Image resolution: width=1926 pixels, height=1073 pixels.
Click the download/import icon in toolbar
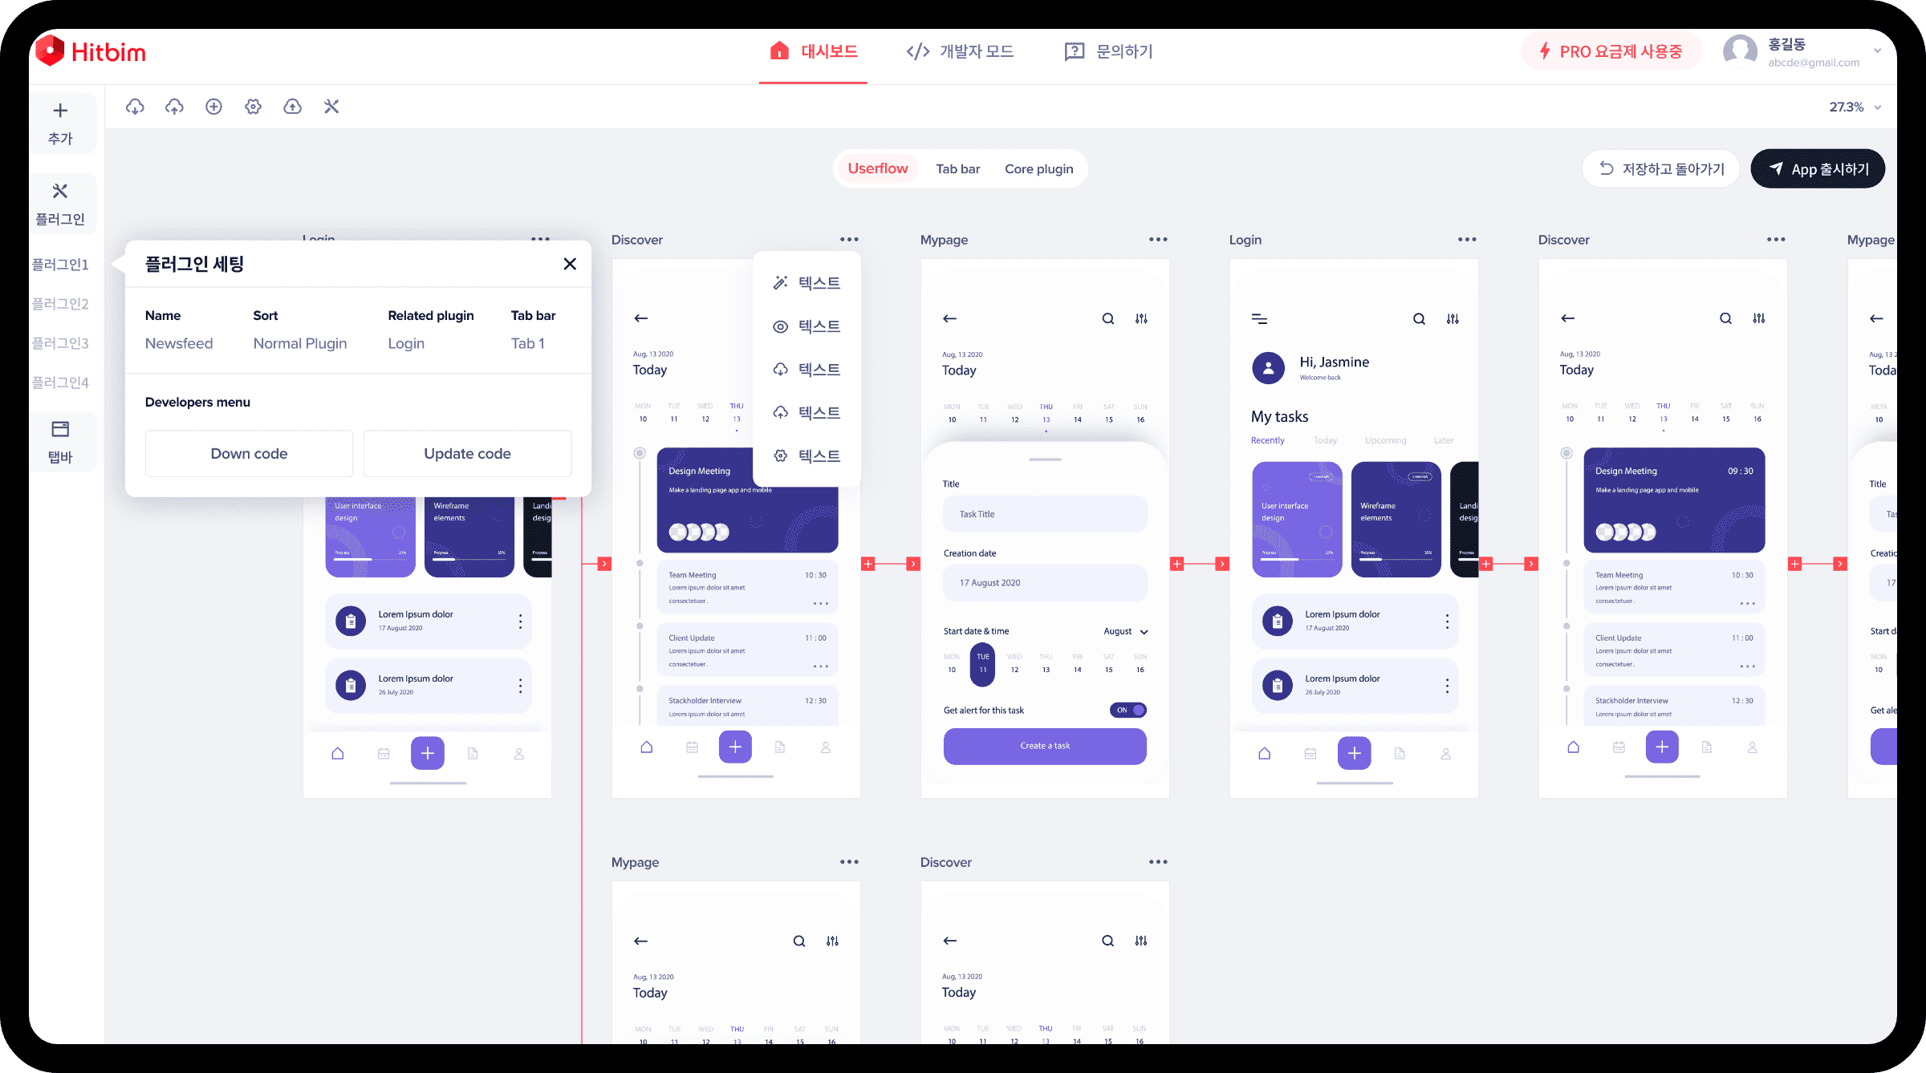coord(132,106)
